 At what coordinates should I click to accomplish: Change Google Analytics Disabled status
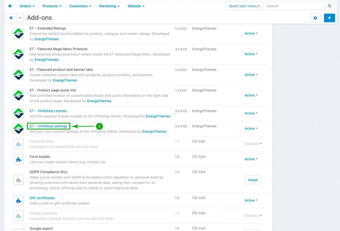click(253, 216)
